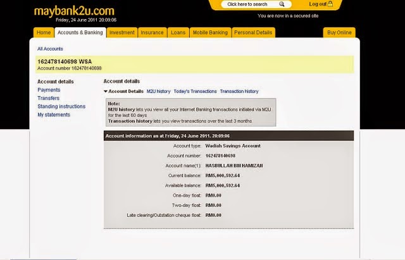The height and width of the screenshot is (260, 405).
Task: Click account name 'HASBULLAH BIN HAMIZAN'
Action: pyautogui.click(x=234, y=166)
